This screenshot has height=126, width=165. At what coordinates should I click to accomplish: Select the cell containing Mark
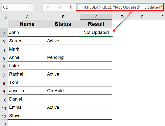click(27, 49)
